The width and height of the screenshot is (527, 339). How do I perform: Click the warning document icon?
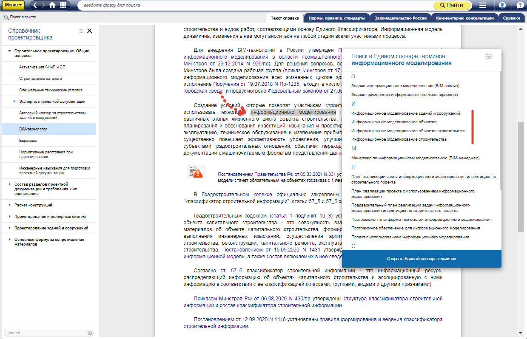pyautogui.click(x=196, y=172)
